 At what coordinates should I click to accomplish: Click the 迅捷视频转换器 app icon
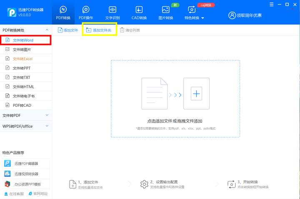coord(7,174)
